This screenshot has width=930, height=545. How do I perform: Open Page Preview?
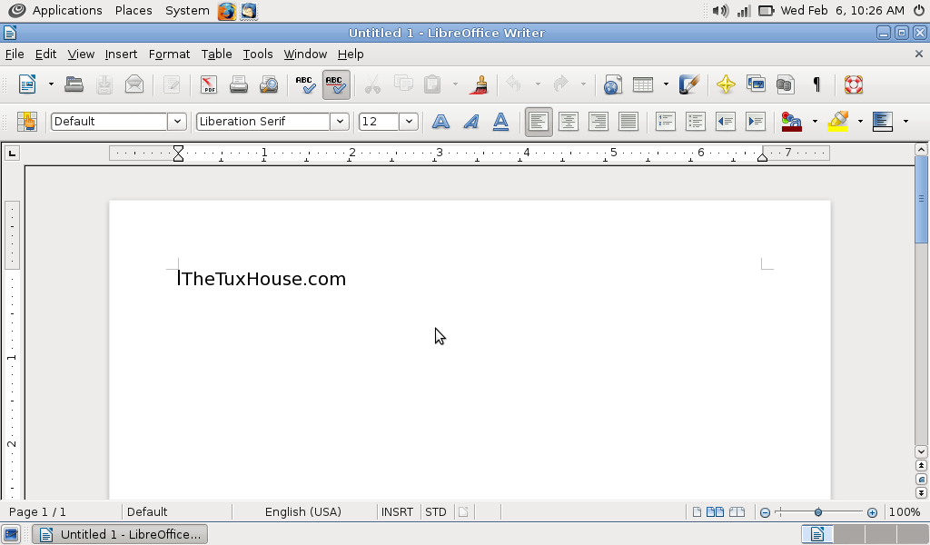(x=269, y=84)
